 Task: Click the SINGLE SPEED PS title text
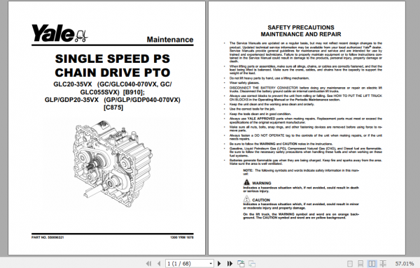point(113,59)
